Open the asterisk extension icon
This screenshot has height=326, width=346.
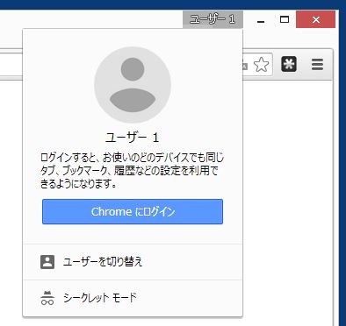pyautogui.click(x=289, y=64)
